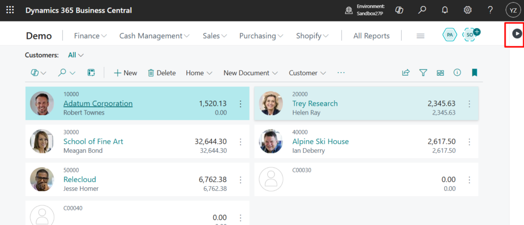This screenshot has height=225, width=524.
Task: Click Trey Research customer photo
Action: pyautogui.click(x=271, y=103)
